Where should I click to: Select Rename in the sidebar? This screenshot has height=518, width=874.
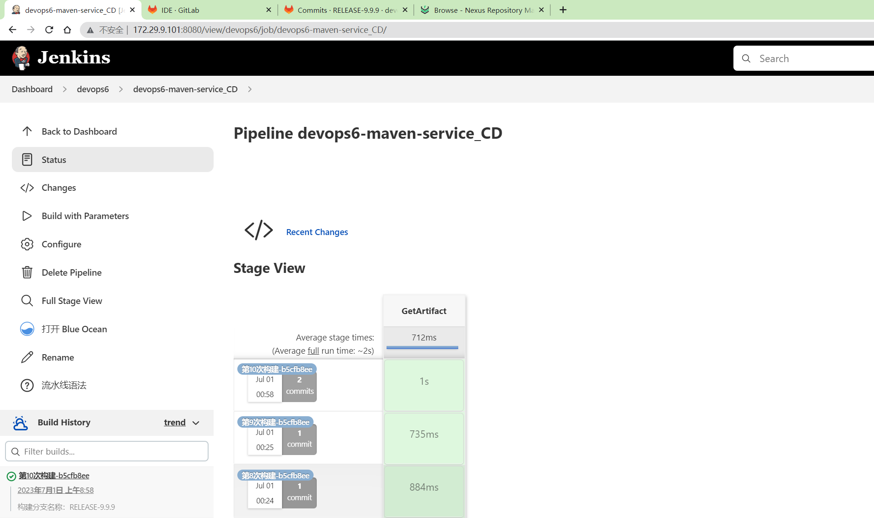pos(58,357)
